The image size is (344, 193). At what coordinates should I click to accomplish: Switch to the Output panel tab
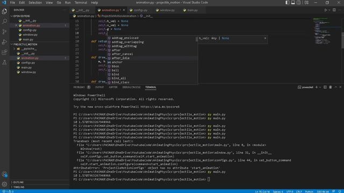[x=99, y=87]
